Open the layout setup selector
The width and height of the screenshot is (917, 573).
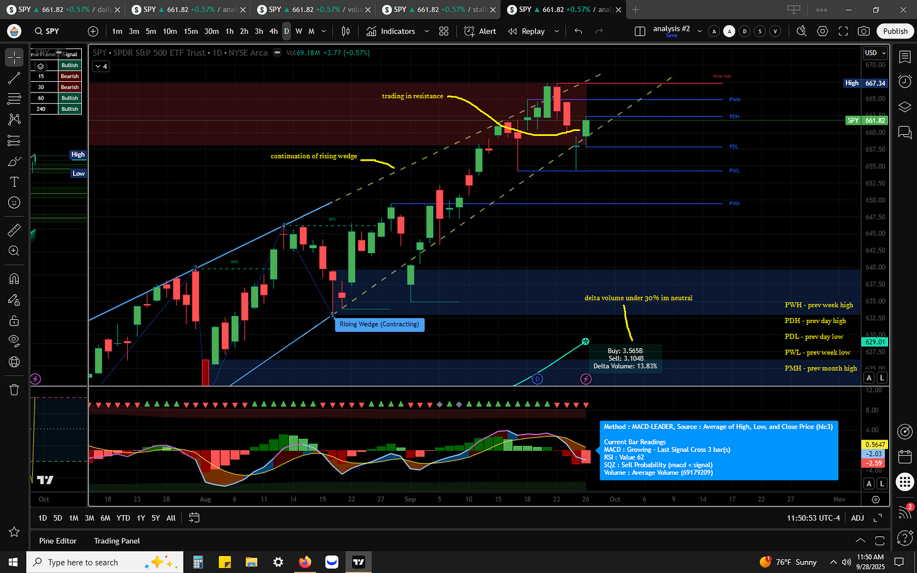coord(640,31)
